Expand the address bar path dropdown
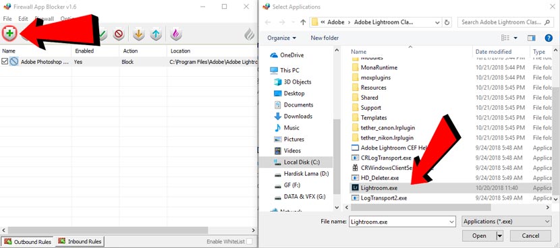This screenshot has height=248, width=560. (x=437, y=22)
